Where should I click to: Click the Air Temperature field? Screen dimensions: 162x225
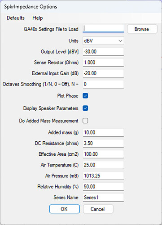(x=103, y=165)
